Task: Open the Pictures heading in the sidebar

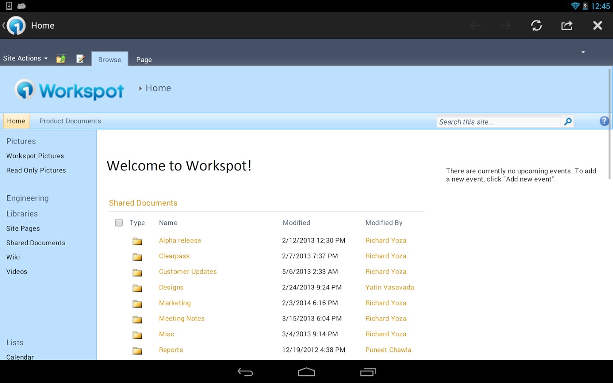Action: 21,141
